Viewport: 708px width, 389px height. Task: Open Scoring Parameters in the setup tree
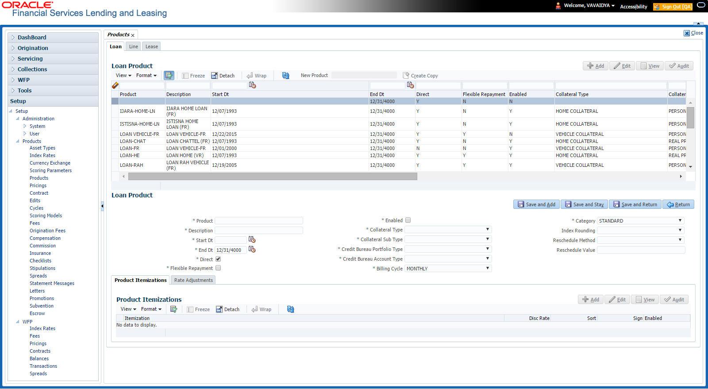pos(50,170)
